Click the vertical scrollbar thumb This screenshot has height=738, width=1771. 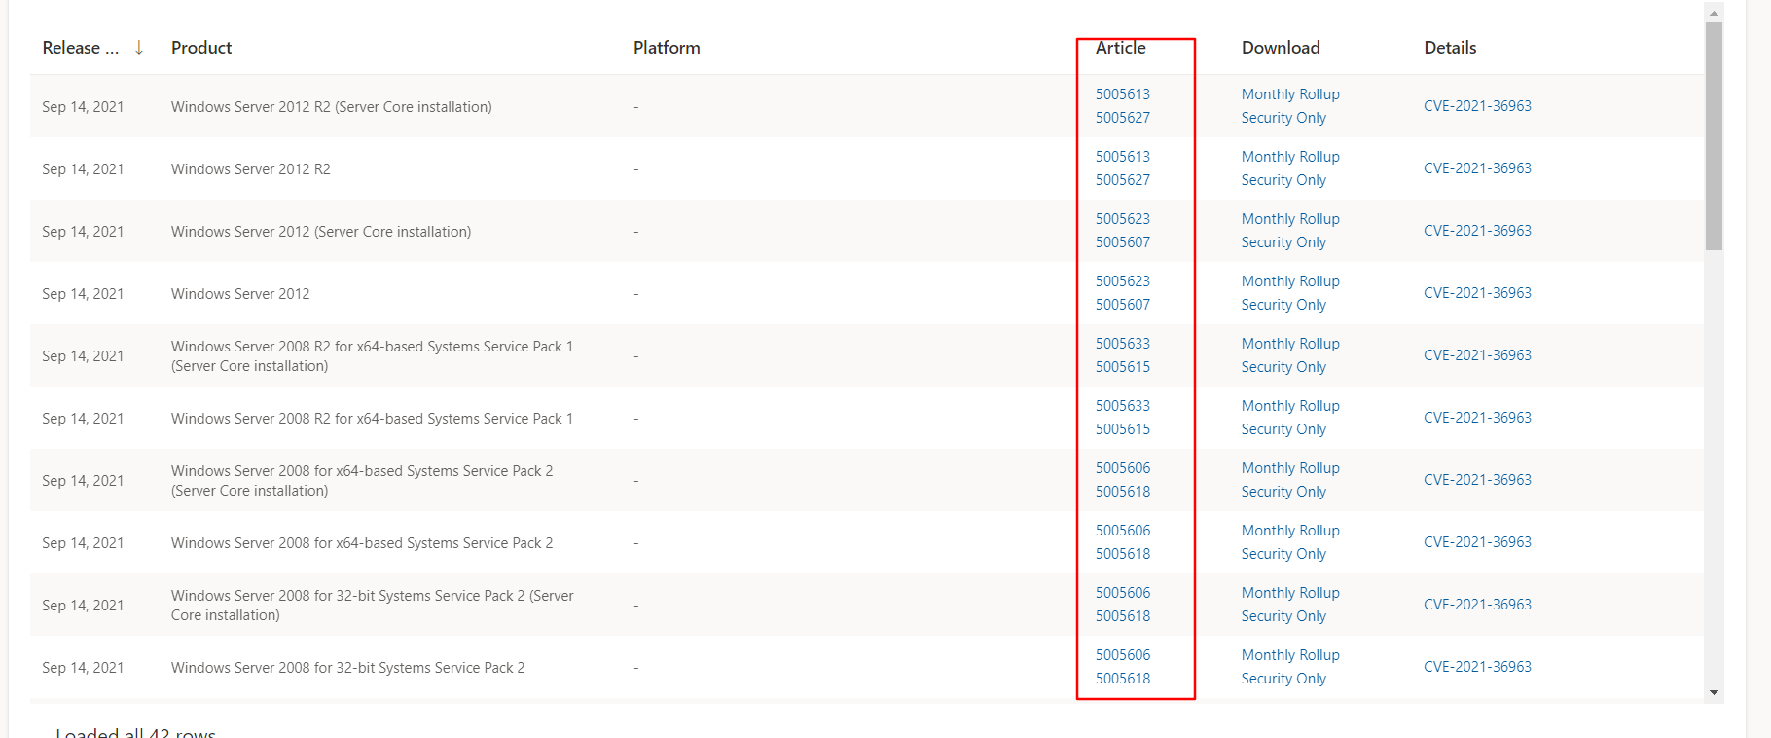(x=1714, y=135)
